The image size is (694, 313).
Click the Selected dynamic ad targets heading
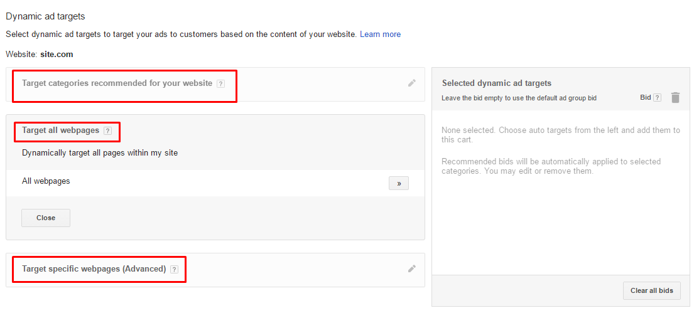497,83
